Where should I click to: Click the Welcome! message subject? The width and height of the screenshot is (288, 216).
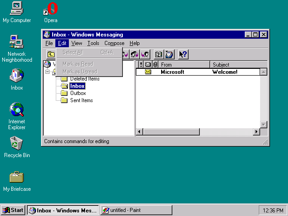pos(225,72)
